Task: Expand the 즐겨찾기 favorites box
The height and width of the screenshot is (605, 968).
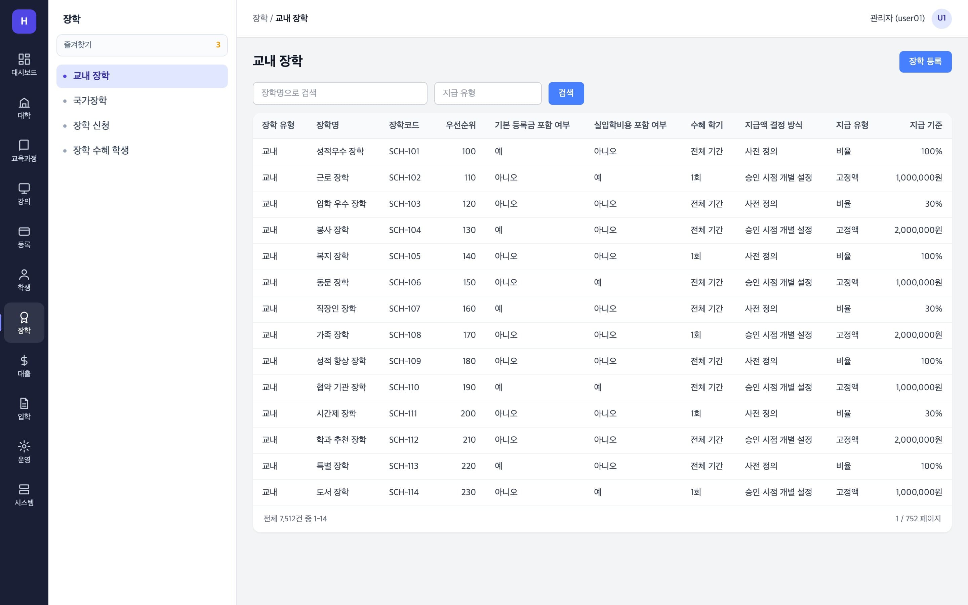Action: tap(142, 45)
